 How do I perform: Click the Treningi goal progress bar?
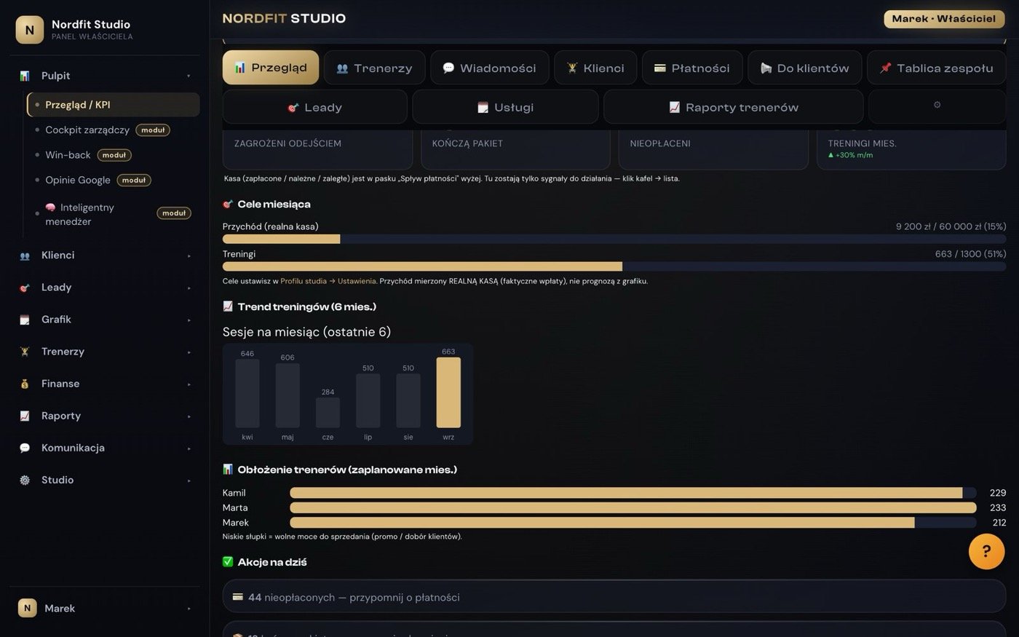point(614,266)
